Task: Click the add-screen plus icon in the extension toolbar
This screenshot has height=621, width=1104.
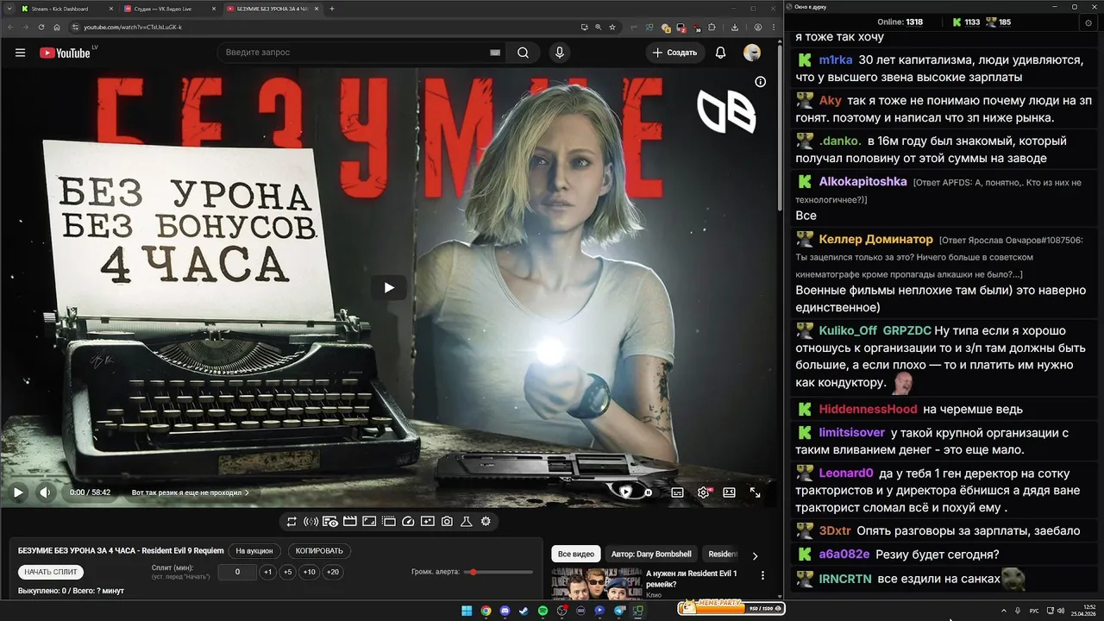Action: click(427, 521)
